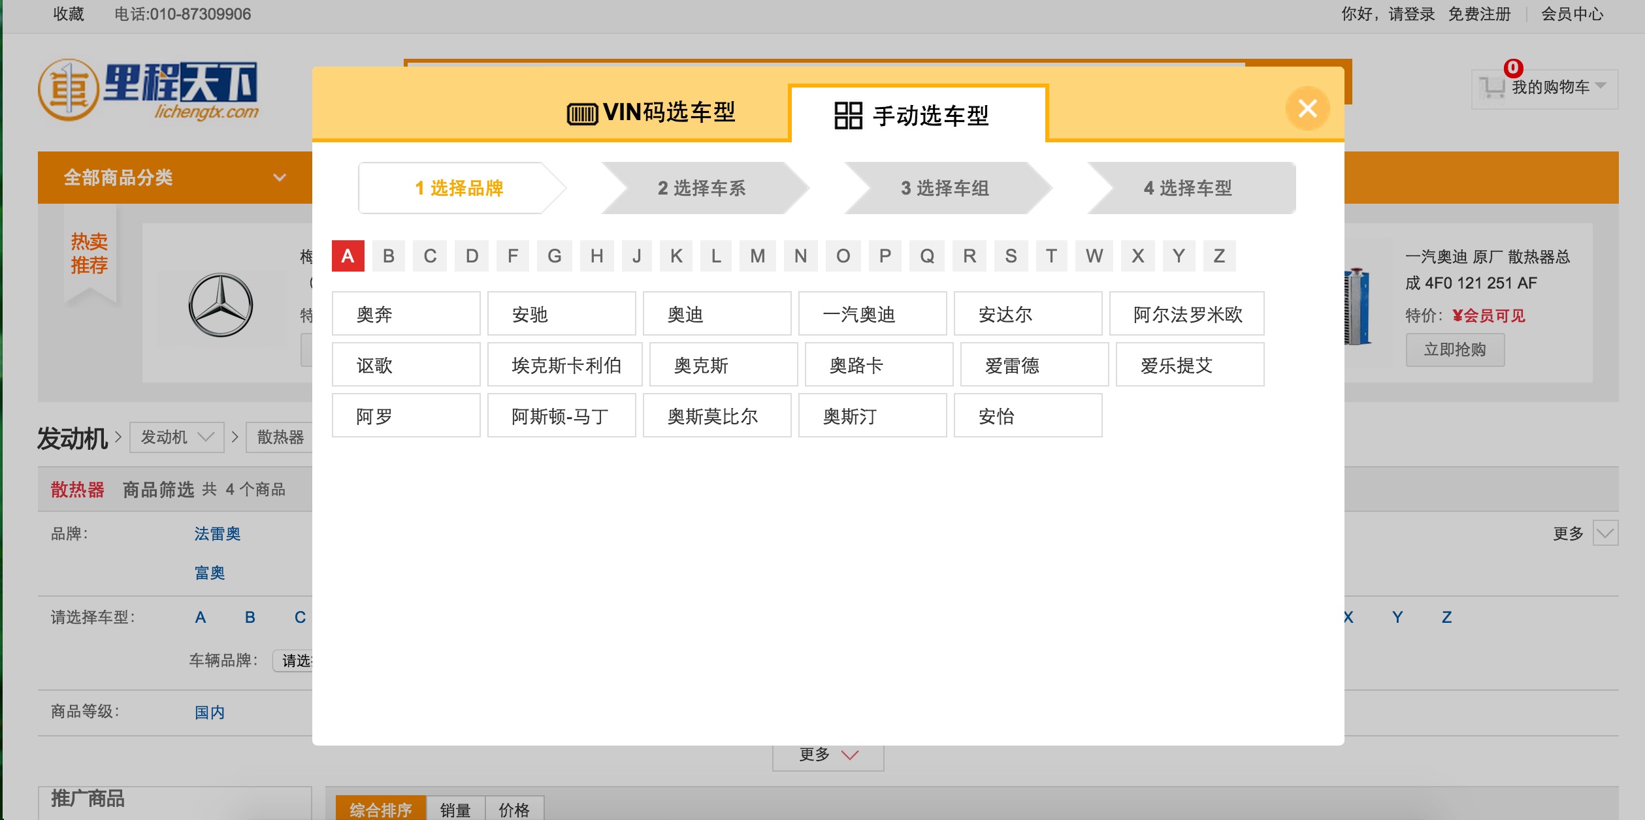Filter brands by letter C
The width and height of the screenshot is (1645, 820).
coord(430,256)
